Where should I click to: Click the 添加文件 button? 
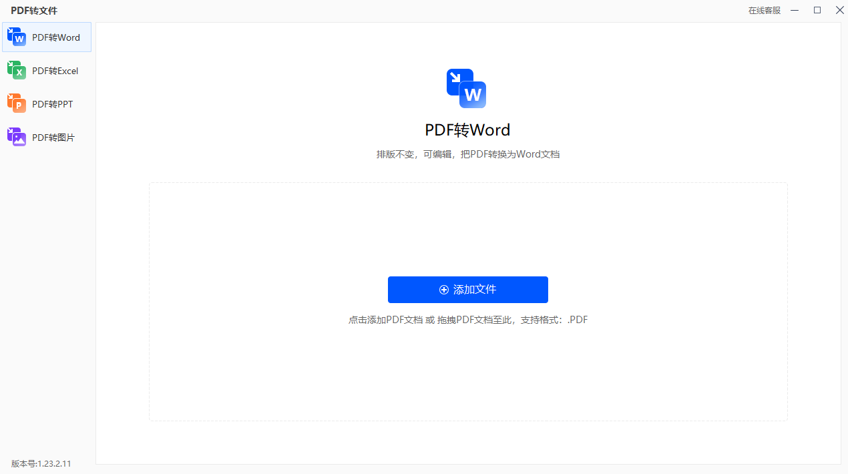pyautogui.click(x=468, y=290)
